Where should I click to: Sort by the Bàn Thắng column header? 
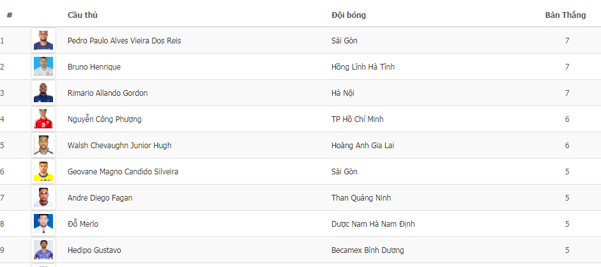[x=565, y=15]
